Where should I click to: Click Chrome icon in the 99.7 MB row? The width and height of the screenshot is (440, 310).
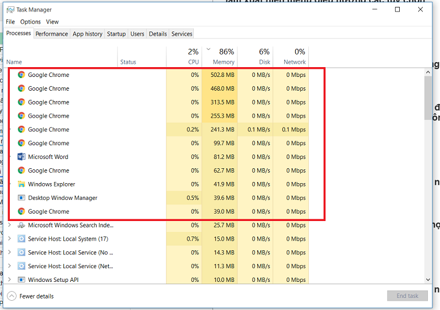coord(21,143)
